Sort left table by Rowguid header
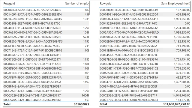This screenshot has height=108, width=192. coord(9,4)
